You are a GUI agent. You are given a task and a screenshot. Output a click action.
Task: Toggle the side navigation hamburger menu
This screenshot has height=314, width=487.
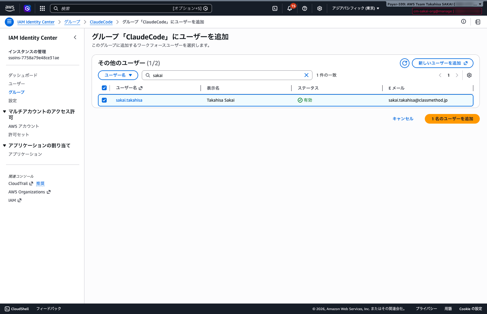point(9,22)
